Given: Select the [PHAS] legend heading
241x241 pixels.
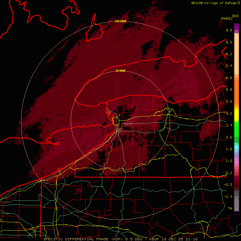Looking at the screenshot, I should pyautogui.click(x=226, y=18).
